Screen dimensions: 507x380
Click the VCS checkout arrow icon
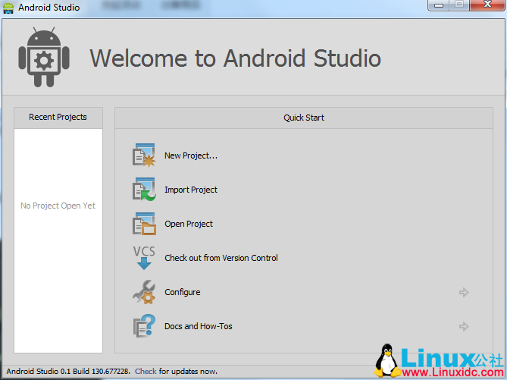tap(144, 258)
